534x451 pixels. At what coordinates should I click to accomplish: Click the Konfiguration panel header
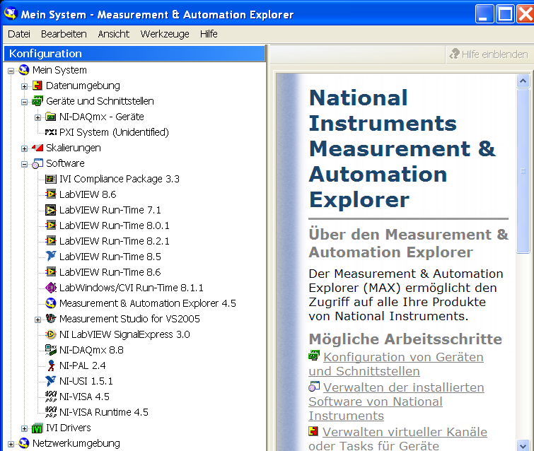[134, 54]
